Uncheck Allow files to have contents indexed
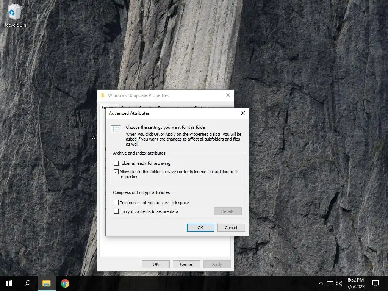 pyautogui.click(x=116, y=172)
